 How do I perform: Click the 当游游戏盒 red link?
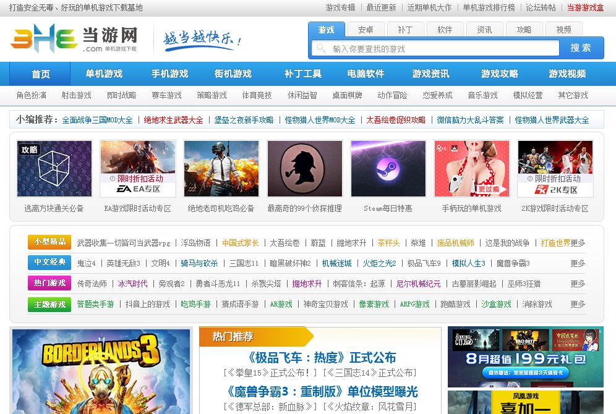pyautogui.click(x=585, y=8)
